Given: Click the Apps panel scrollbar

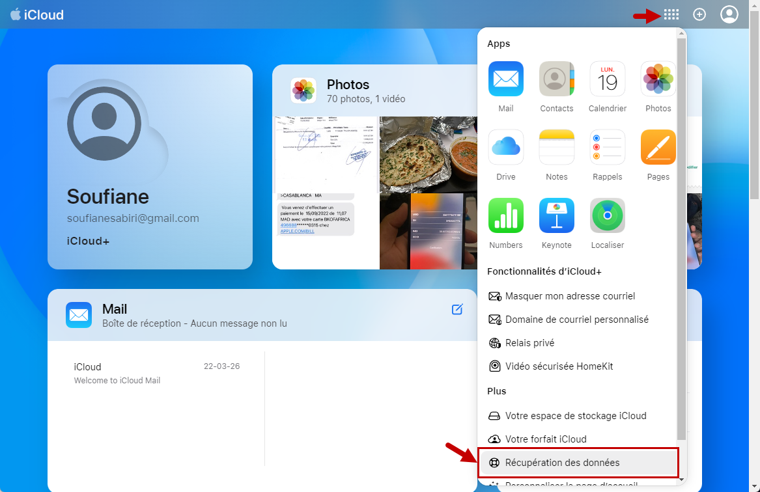Looking at the screenshot, I should [x=681, y=239].
